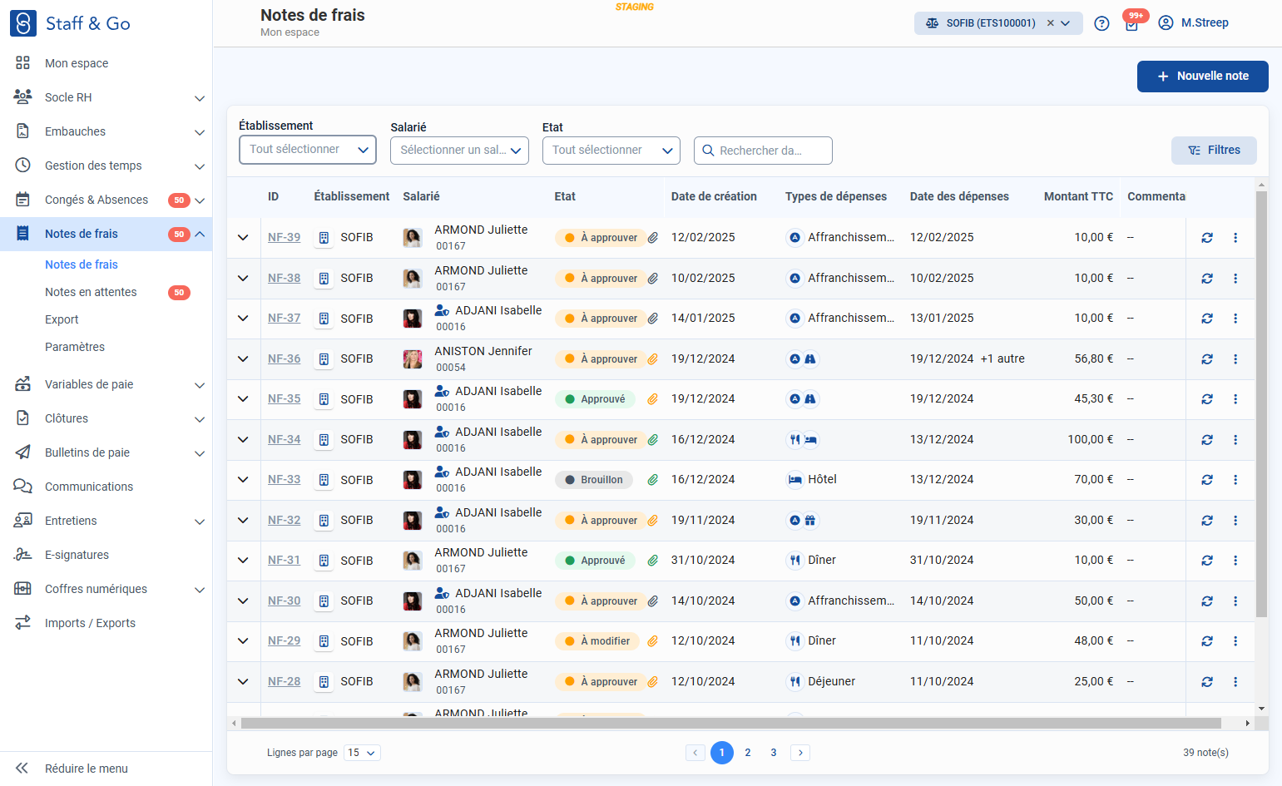Open the three-dot menu for NF-31
The width and height of the screenshot is (1282, 786).
click(1235, 561)
